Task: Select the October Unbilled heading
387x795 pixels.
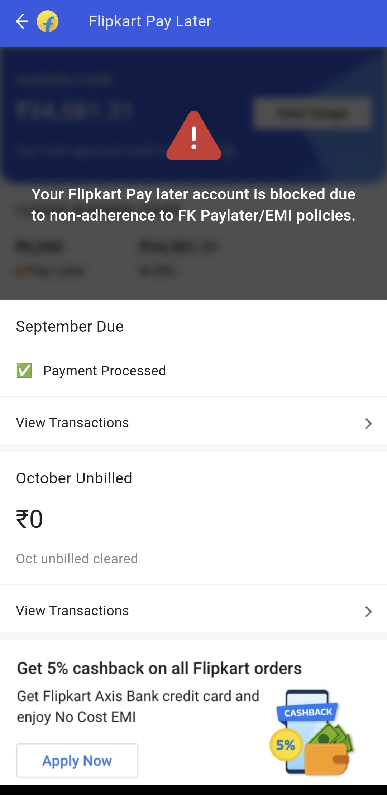Action: pos(74,478)
